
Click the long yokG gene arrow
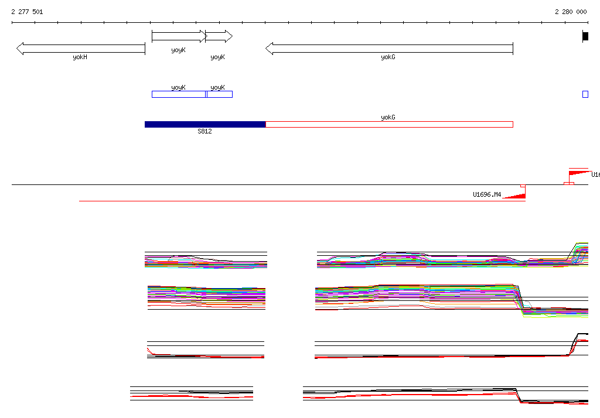(x=389, y=49)
